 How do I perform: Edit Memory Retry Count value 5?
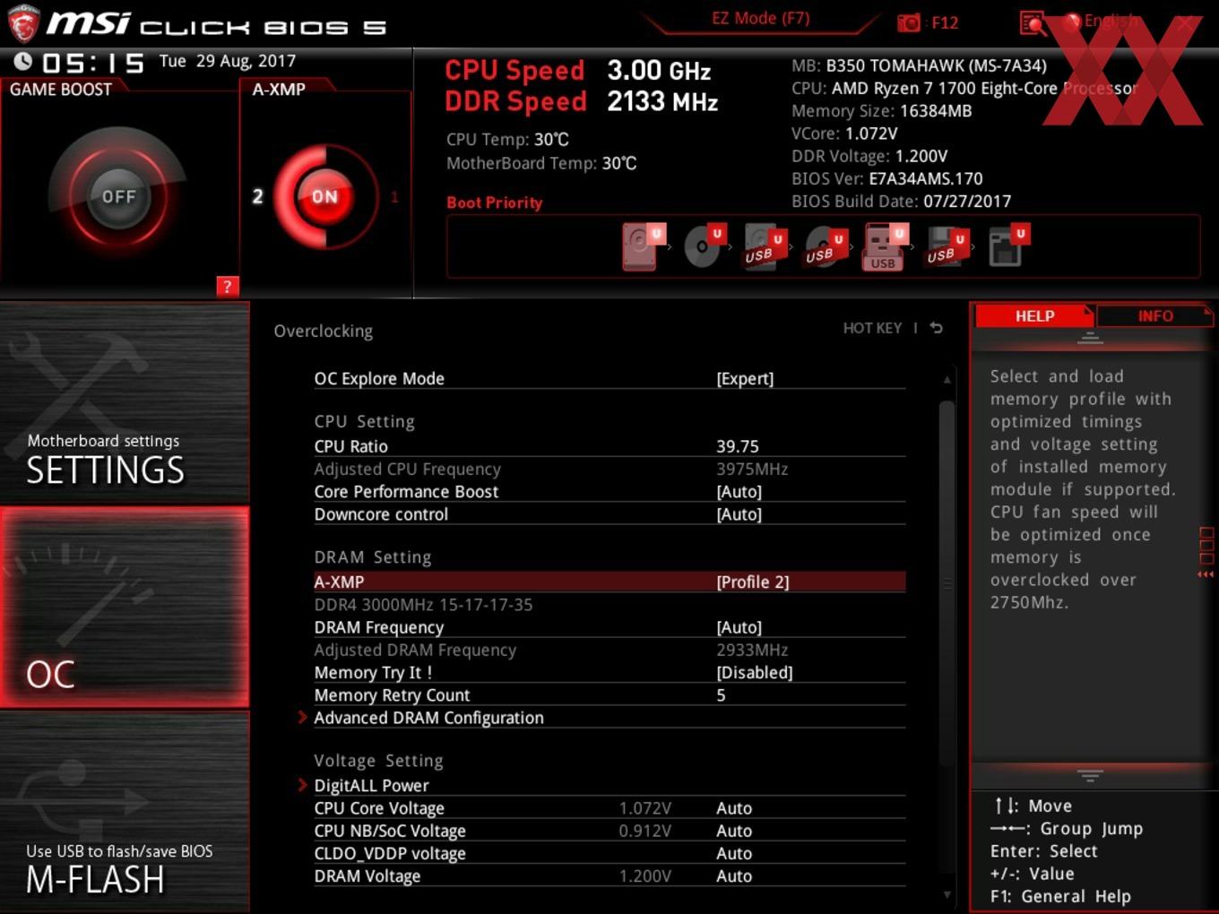[x=721, y=695]
